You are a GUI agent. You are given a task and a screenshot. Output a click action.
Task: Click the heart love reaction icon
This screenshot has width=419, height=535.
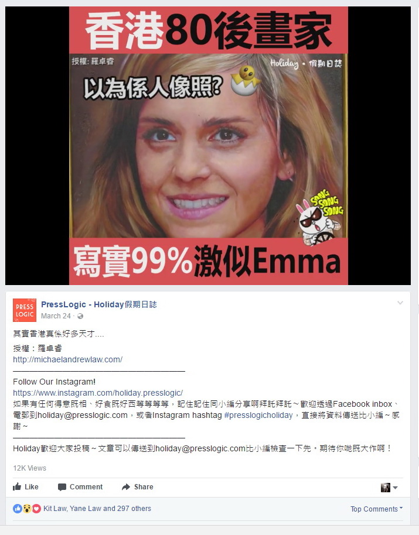pos(36,509)
